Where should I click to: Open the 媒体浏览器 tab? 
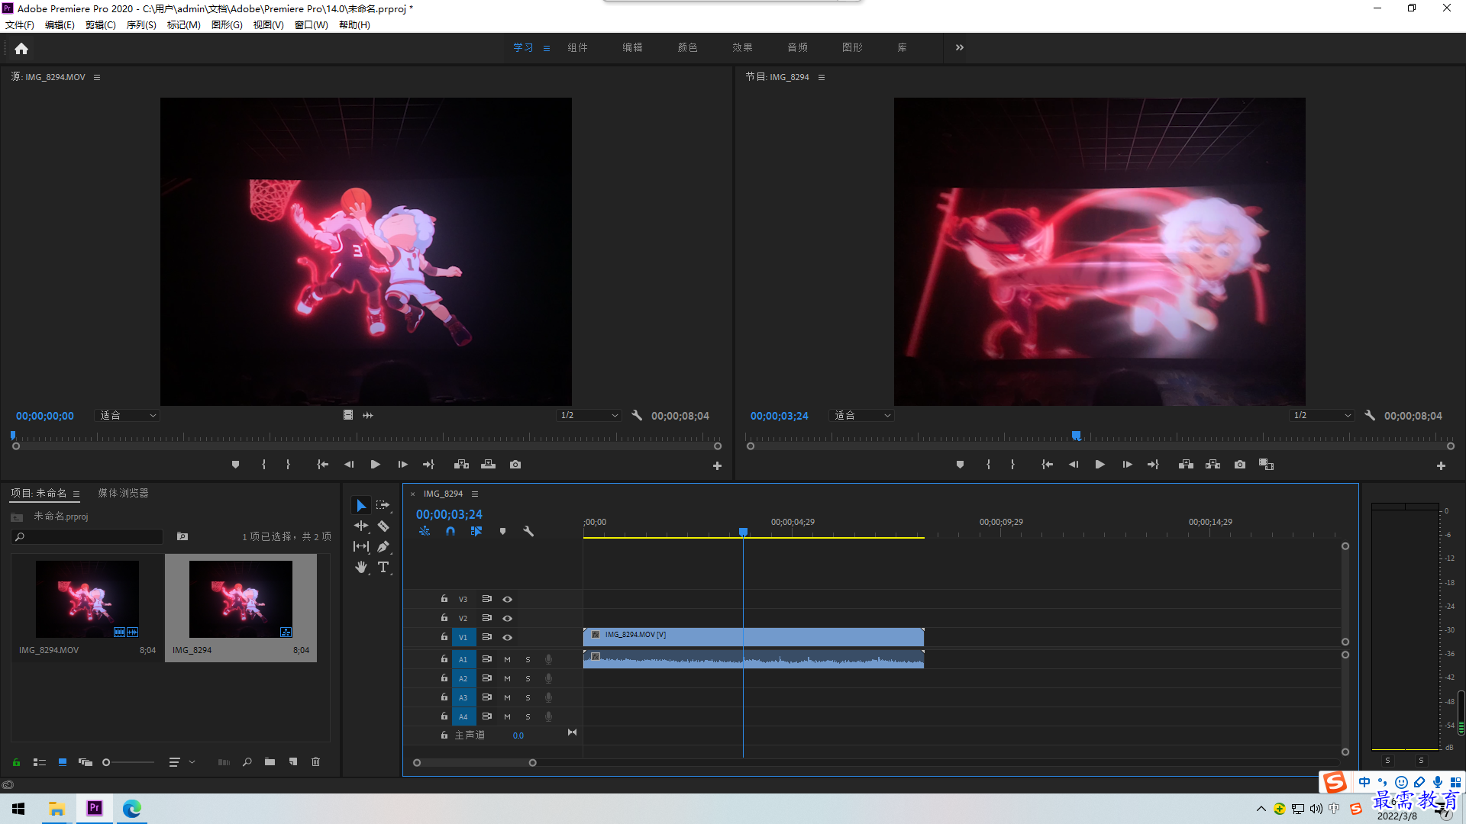[x=123, y=493]
